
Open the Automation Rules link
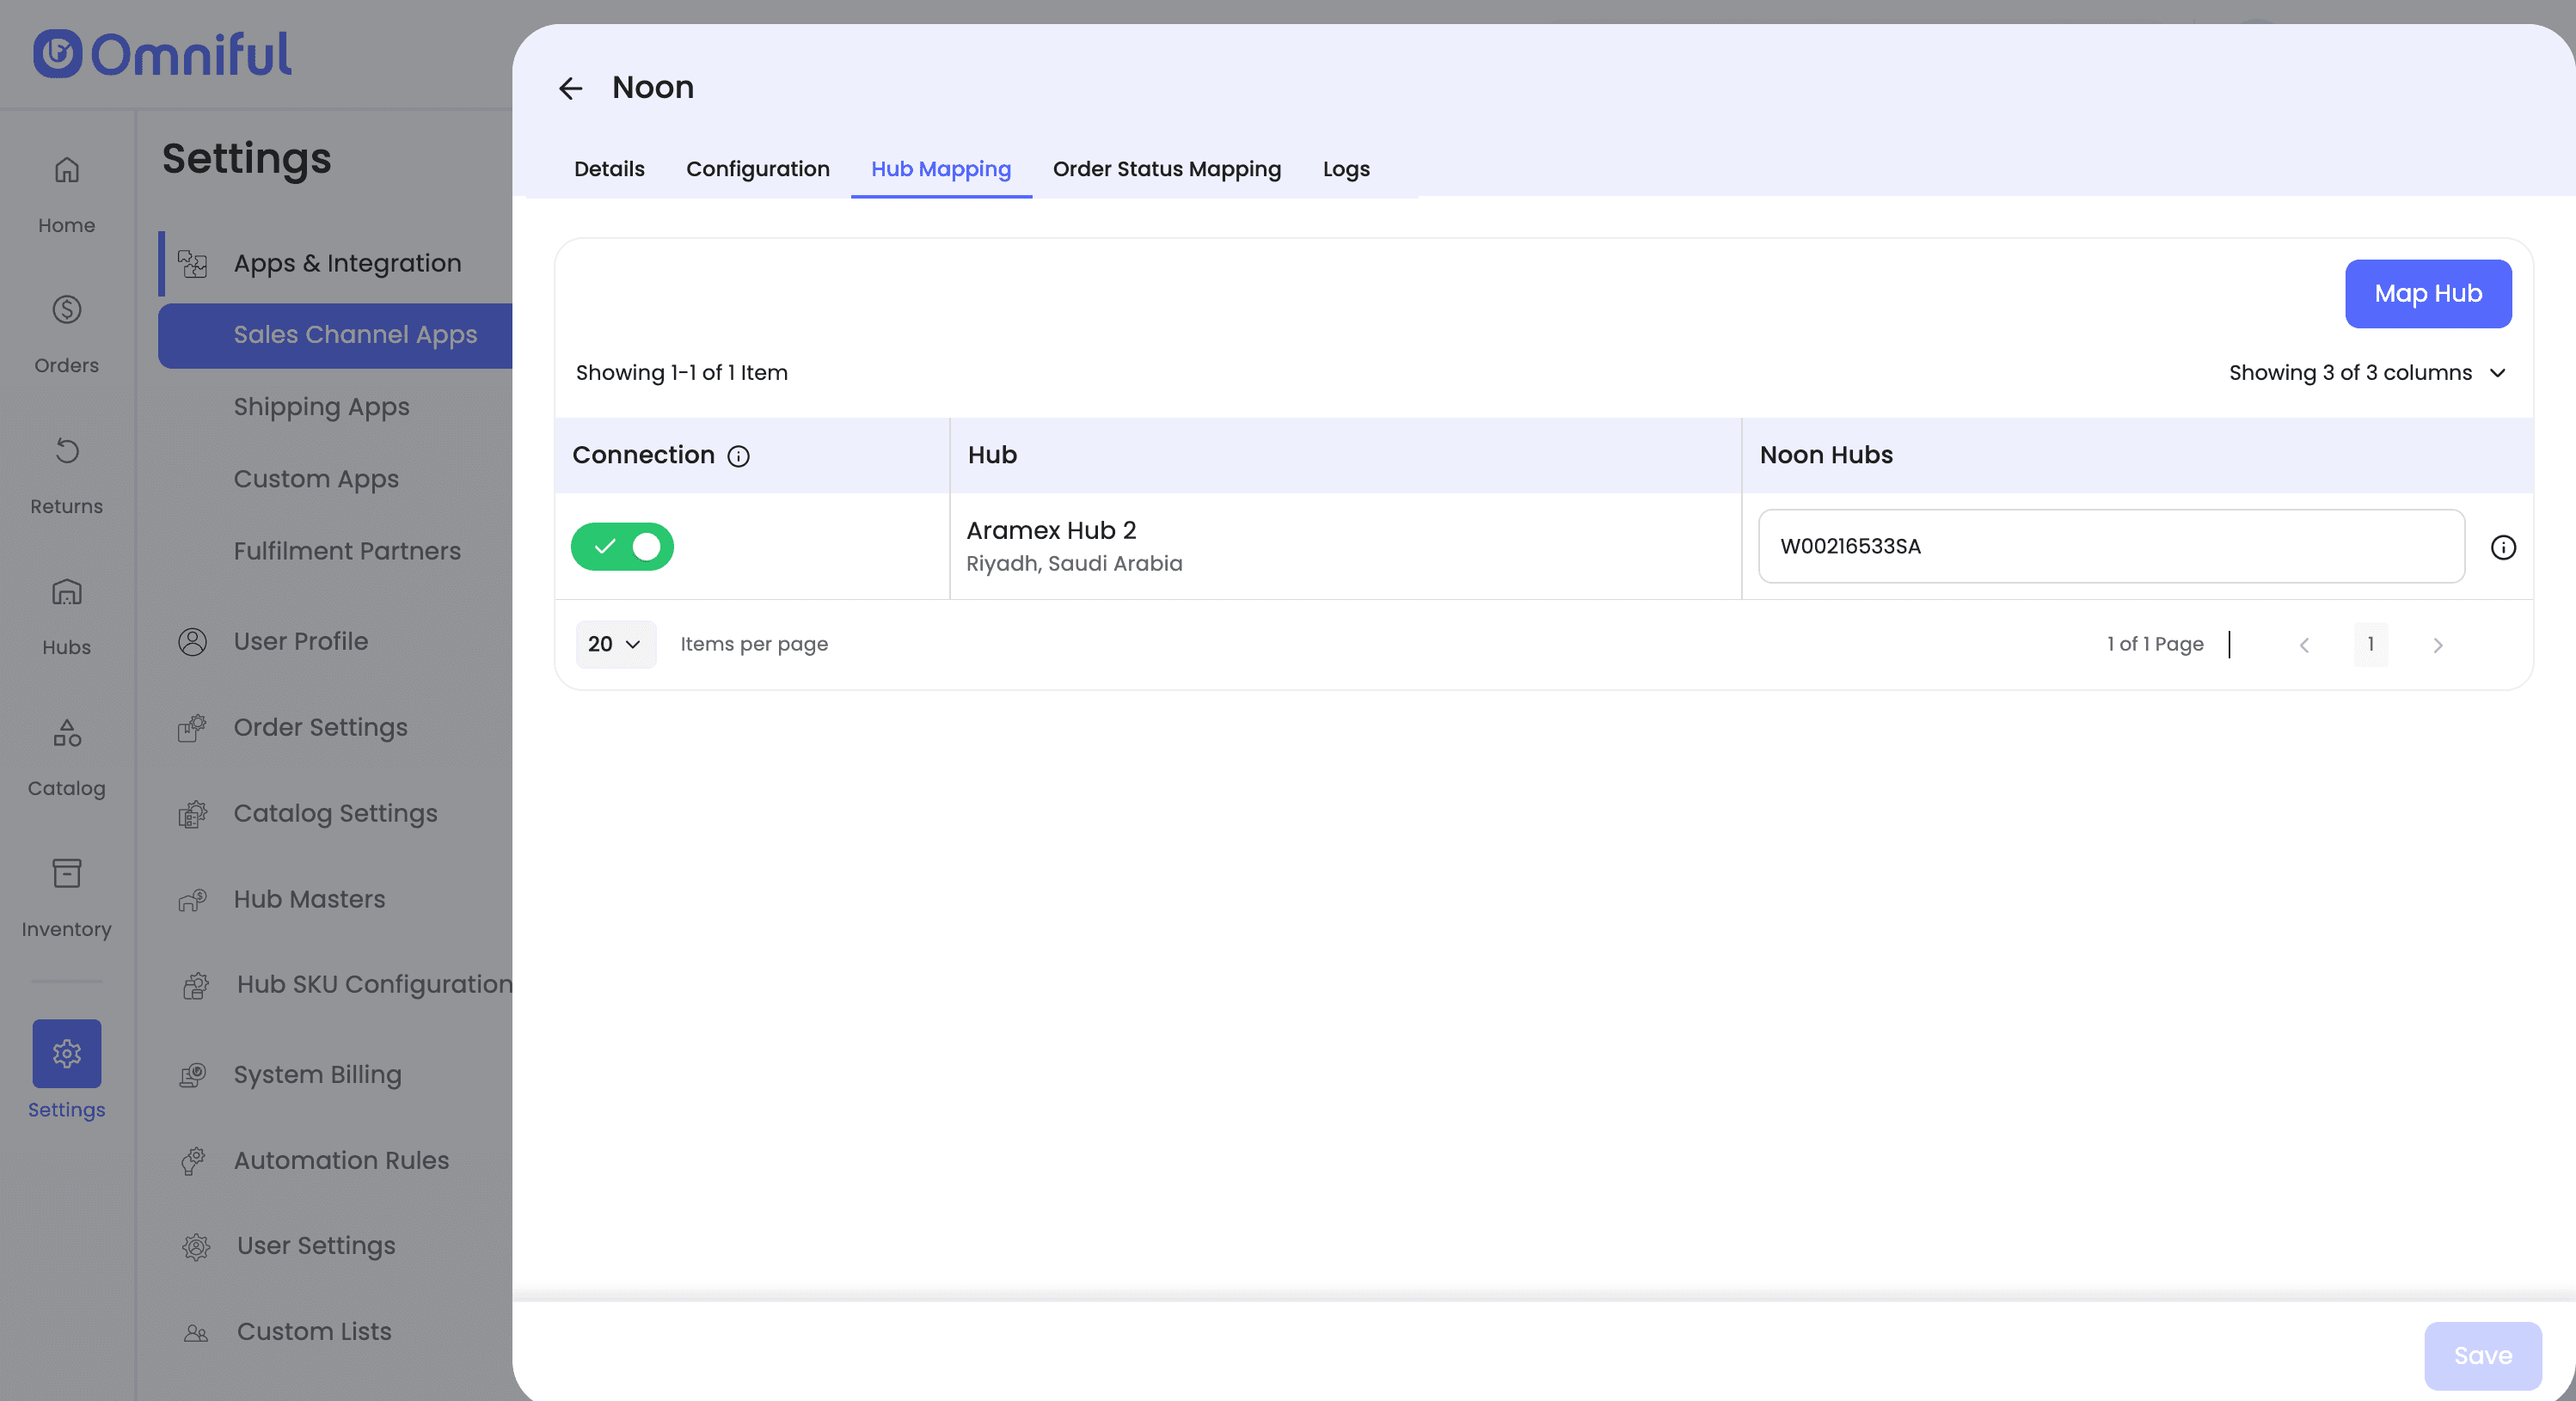[341, 1161]
